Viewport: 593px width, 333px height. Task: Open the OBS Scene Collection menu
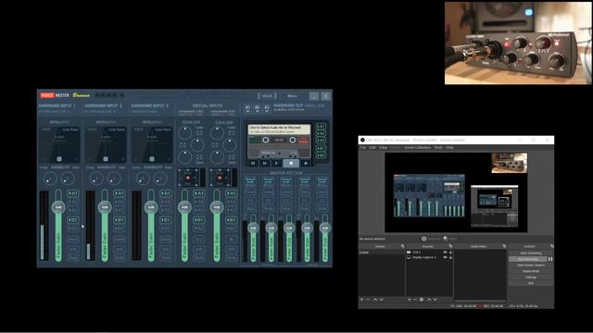pos(418,148)
